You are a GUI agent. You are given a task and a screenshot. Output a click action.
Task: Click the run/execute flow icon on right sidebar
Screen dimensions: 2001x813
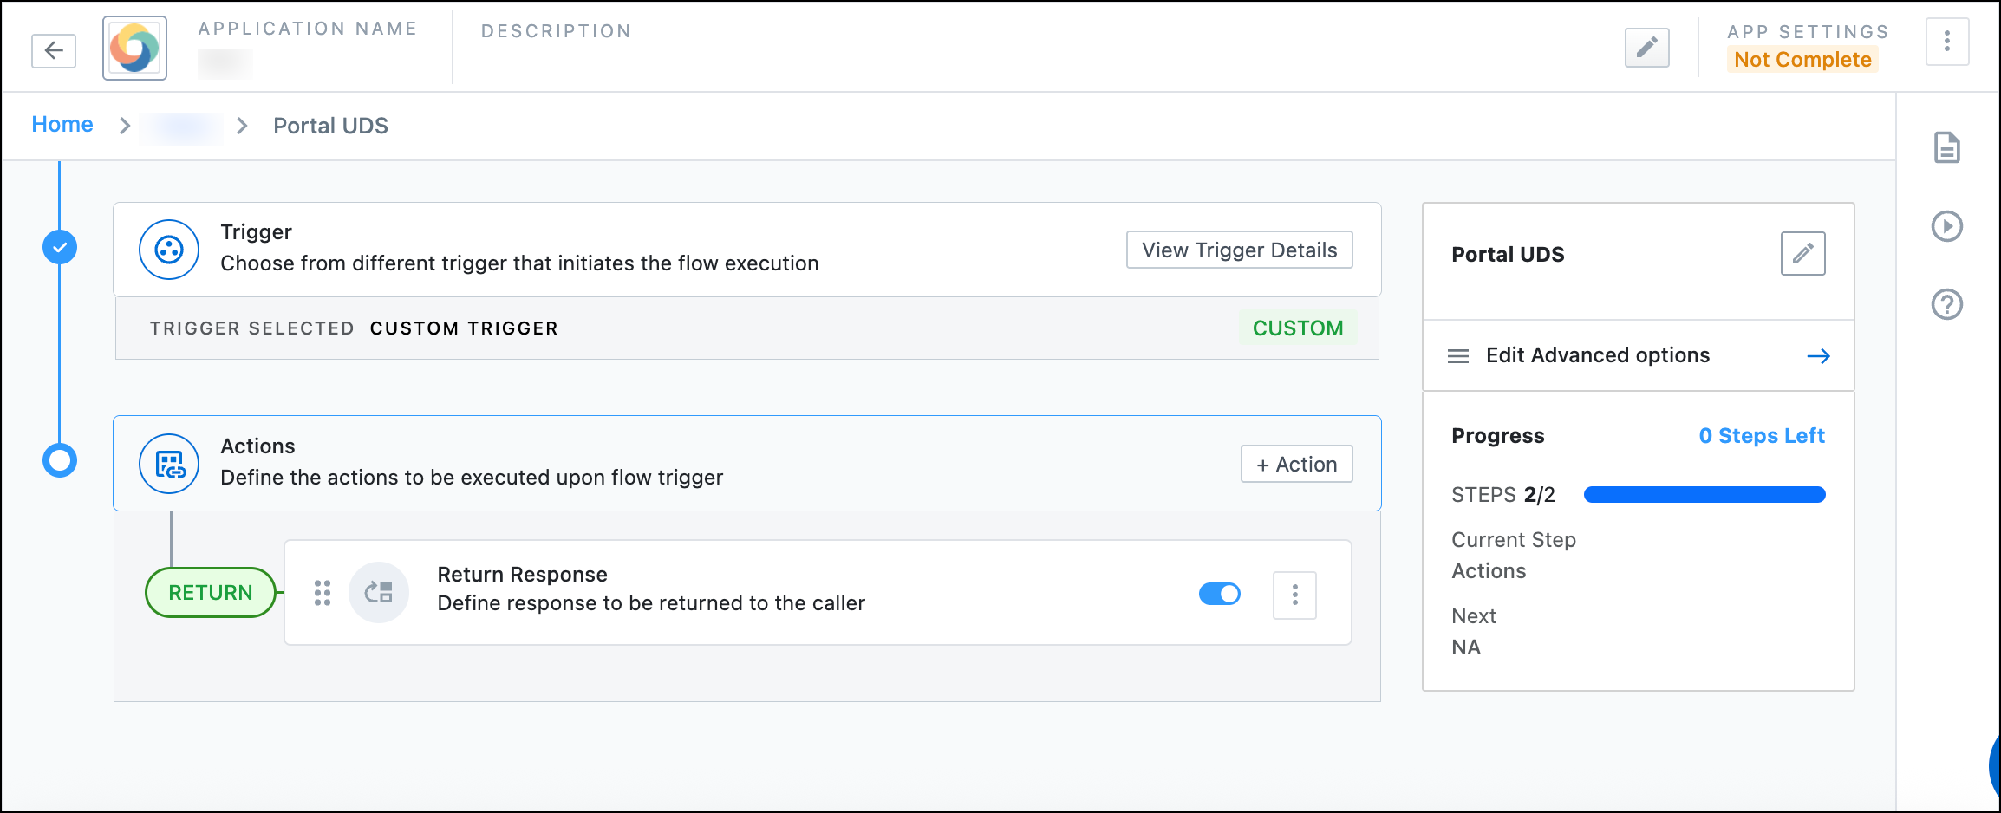tap(1946, 226)
